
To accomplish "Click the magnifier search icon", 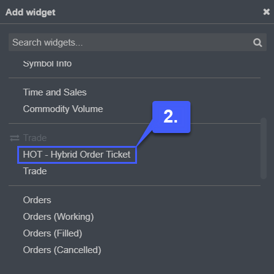I will (257, 42).
